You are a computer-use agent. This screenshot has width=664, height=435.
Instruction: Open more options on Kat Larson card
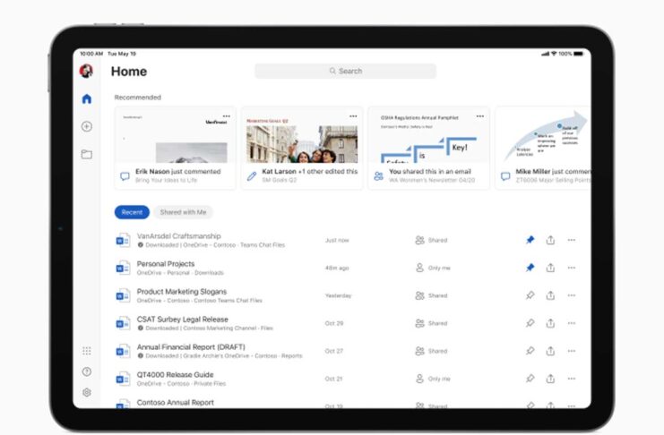(353, 116)
